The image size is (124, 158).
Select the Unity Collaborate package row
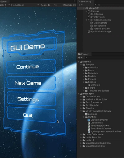(100, 134)
